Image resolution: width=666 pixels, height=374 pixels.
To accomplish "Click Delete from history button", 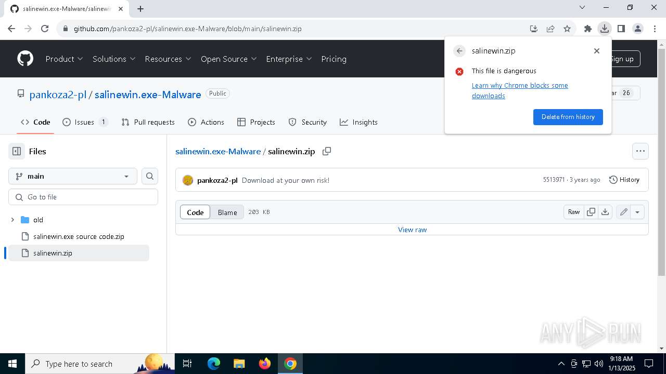I will pyautogui.click(x=568, y=117).
